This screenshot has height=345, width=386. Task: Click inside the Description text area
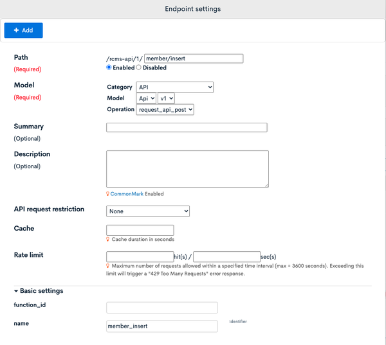pyautogui.click(x=187, y=169)
